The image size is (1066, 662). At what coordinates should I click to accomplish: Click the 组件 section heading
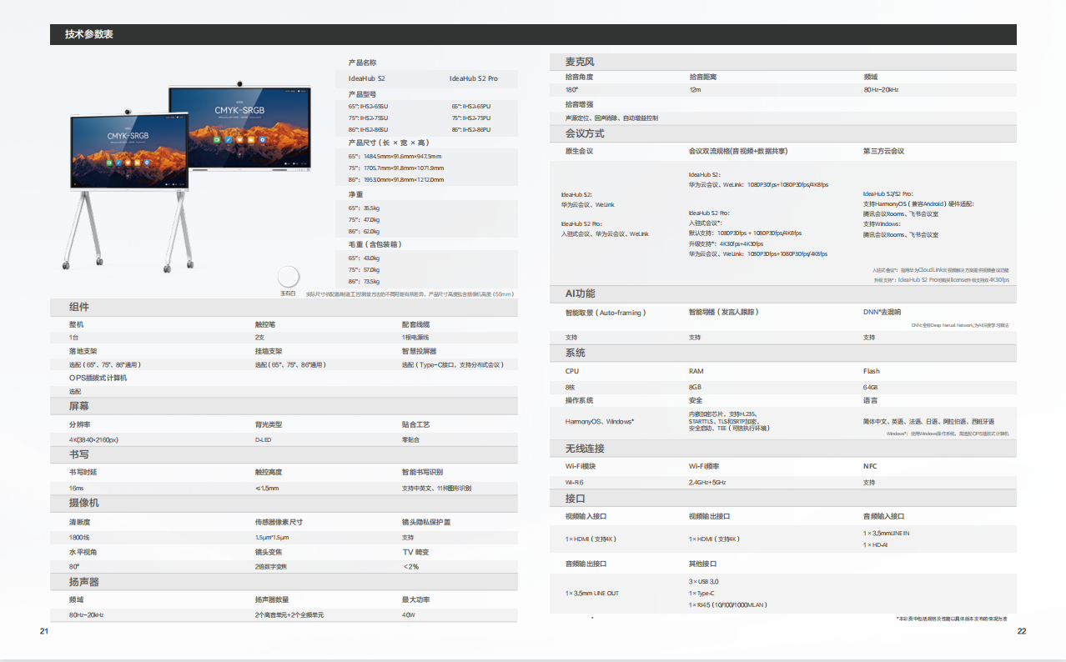(79, 308)
